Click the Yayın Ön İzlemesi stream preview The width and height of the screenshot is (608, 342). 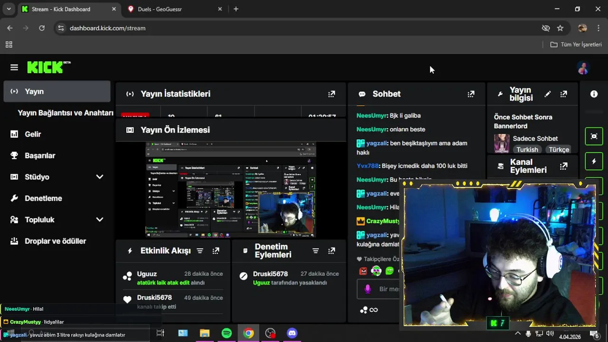(x=230, y=190)
